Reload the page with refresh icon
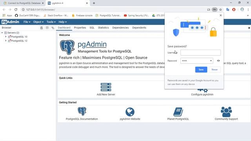This screenshot has height=141, width=251. tap(16, 9)
